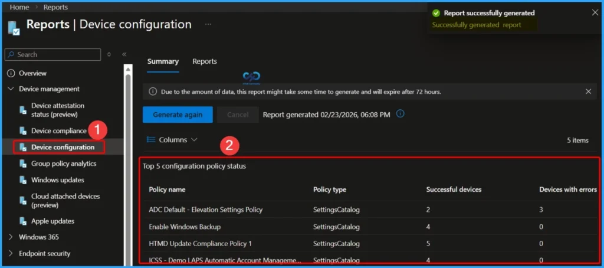Viewport: 604px width, 268px height.
Task: Click successful devices value 4 for Enable Windows Backup
Action: (x=428, y=227)
